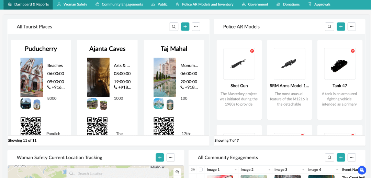Click Ajanta Caves main cave photo
The image size is (371, 178).
click(98, 78)
